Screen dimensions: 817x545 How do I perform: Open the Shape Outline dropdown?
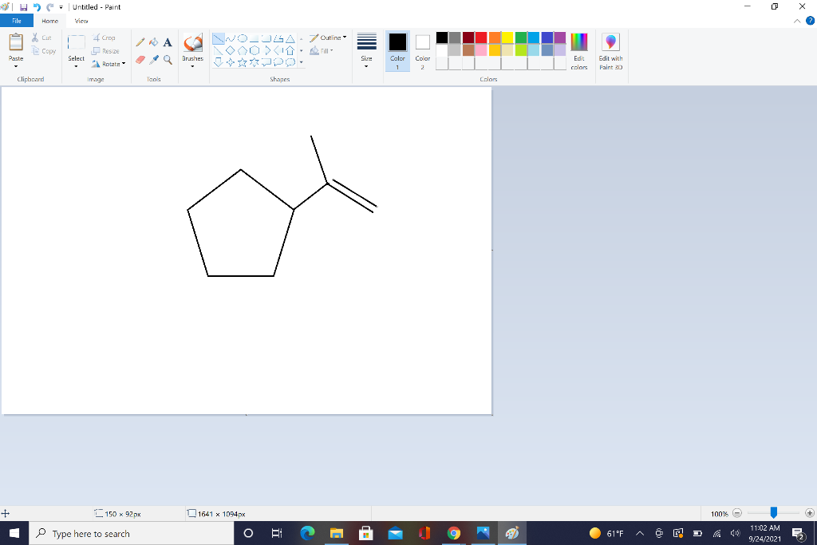(x=329, y=38)
